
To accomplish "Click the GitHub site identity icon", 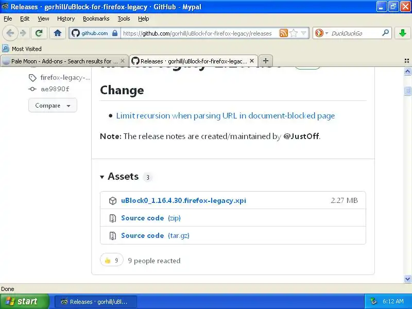I will pyautogui.click(x=76, y=33).
